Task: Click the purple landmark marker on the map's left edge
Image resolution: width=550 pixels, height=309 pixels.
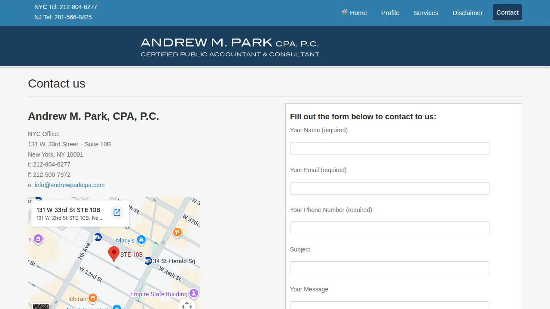Action: [38, 238]
